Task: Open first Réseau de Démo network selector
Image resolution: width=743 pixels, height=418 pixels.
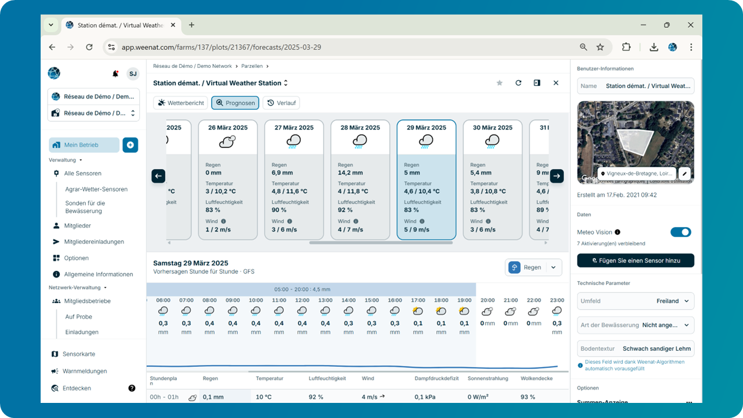Action: [93, 96]
